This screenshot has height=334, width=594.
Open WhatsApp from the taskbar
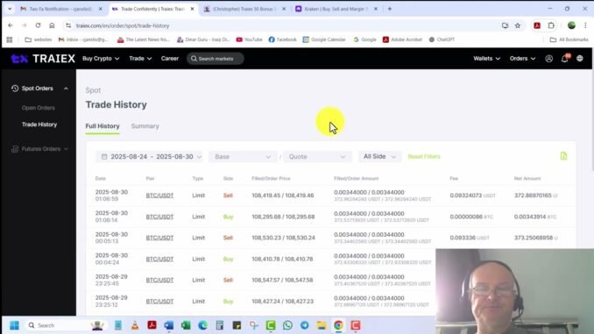click(287, 325)
